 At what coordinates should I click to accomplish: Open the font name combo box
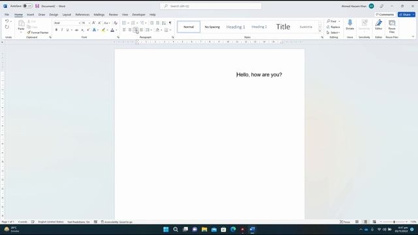[x=67, y=23]
